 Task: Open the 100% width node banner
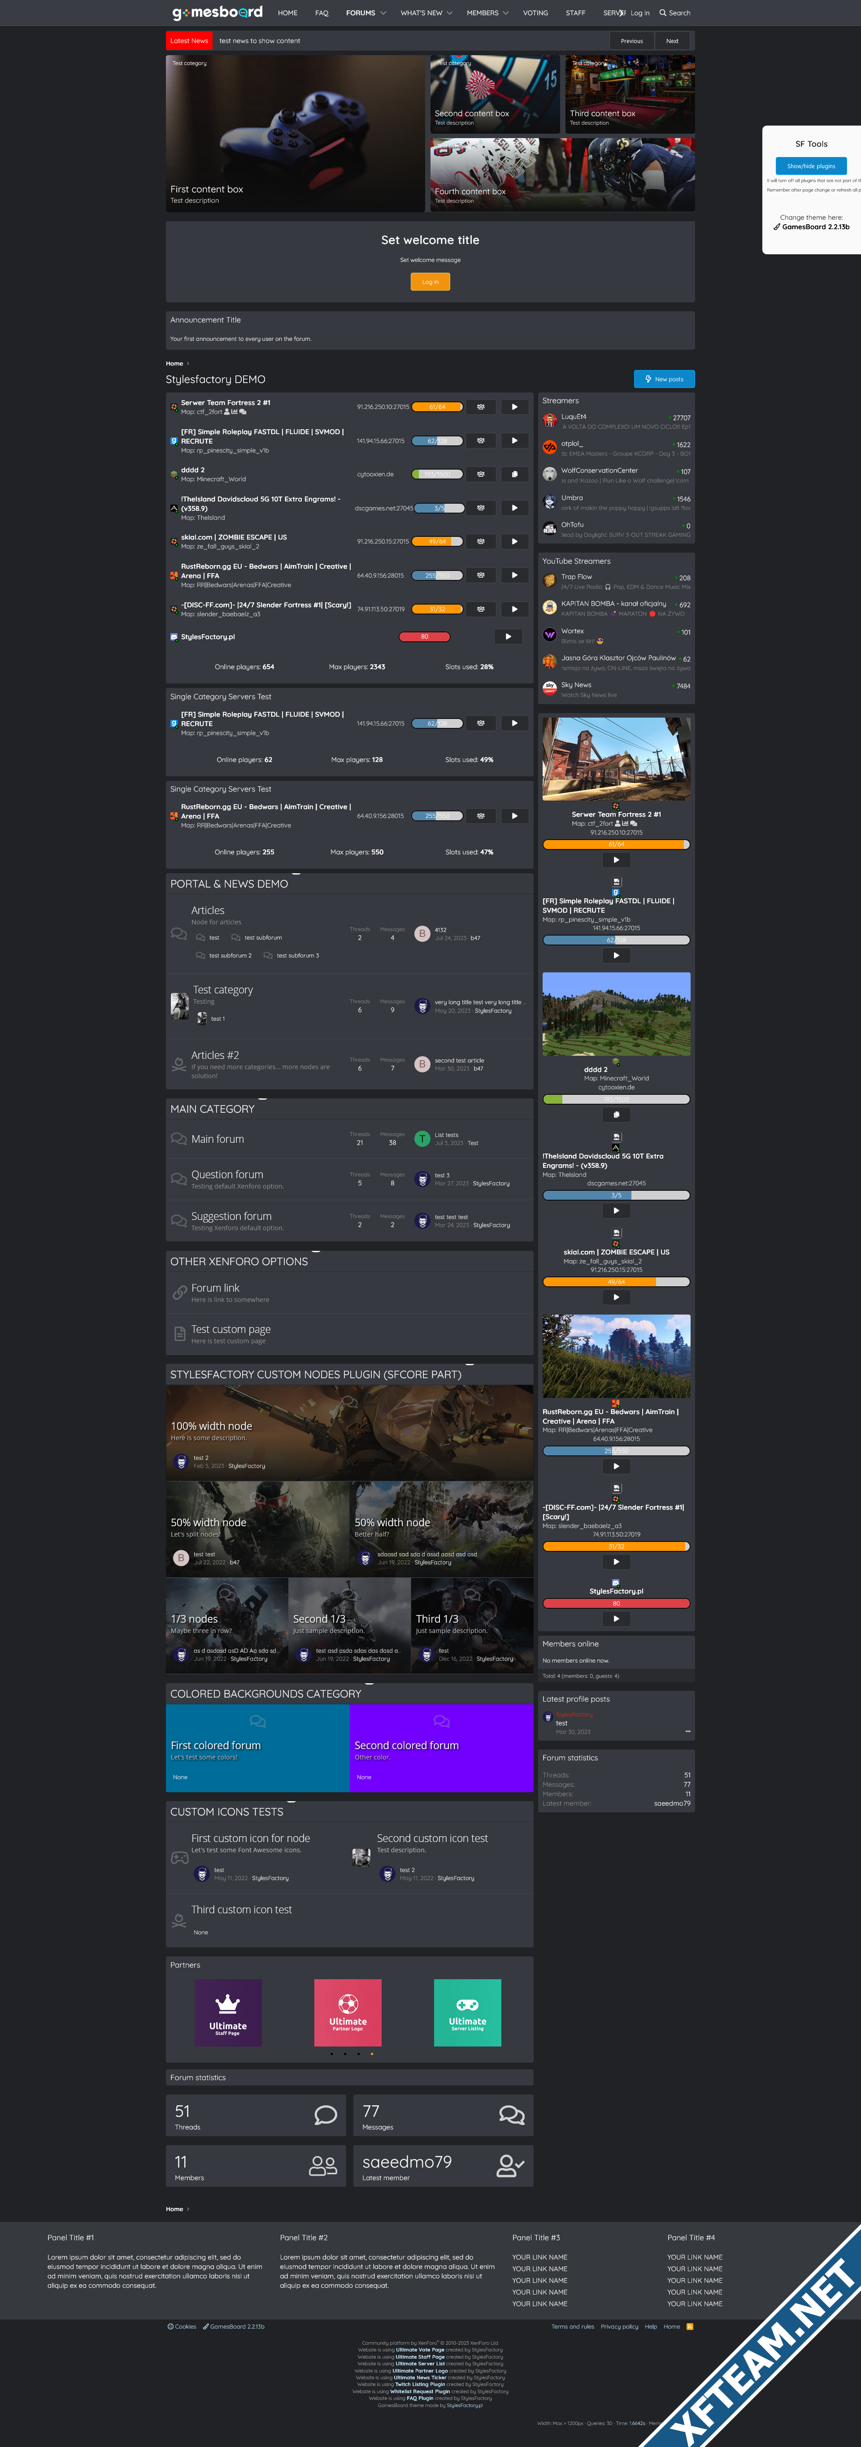pos(349,1432)
